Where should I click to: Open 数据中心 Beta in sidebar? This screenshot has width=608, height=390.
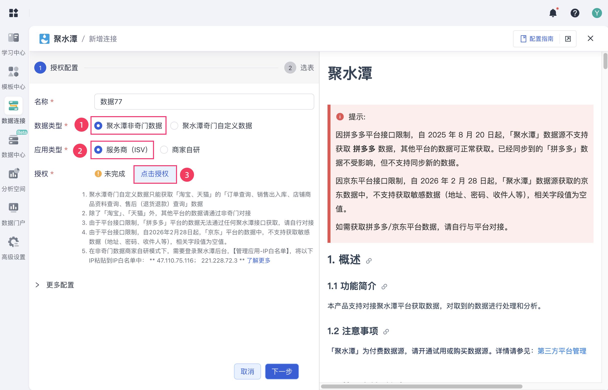(13, 144)
